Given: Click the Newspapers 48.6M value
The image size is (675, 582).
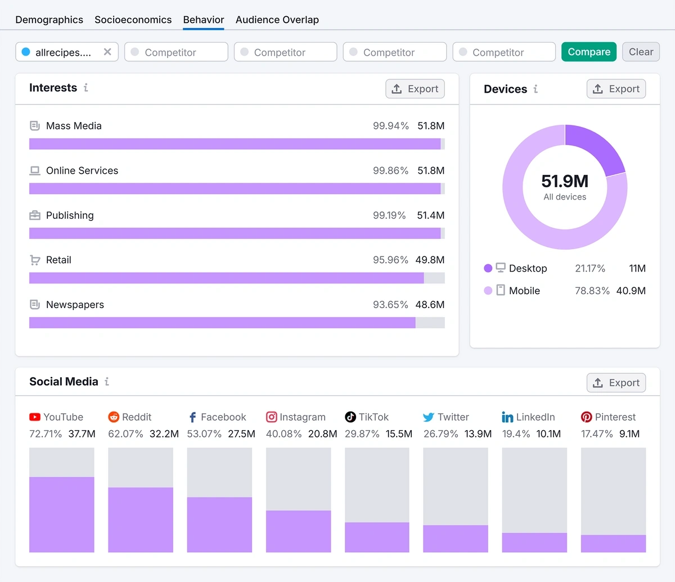Looking at the screenshot, I should [x=430, y=304].
